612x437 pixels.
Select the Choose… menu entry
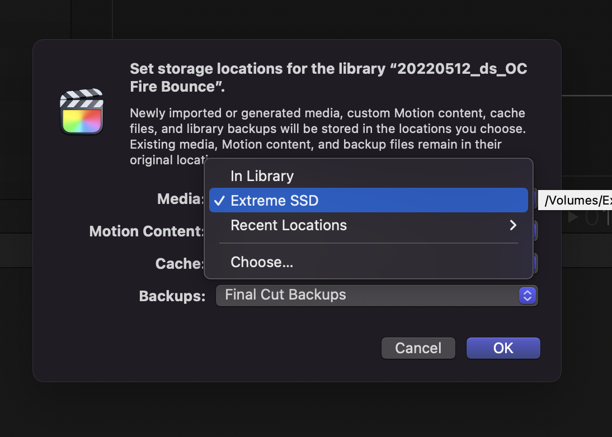tap(262, 262)
